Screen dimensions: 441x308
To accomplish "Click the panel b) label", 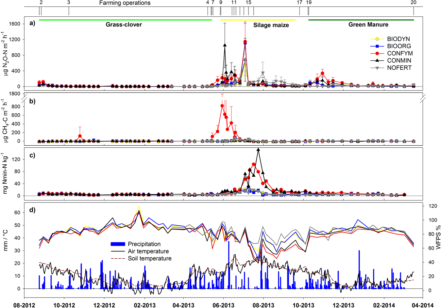I will click(x=32, y=101).
